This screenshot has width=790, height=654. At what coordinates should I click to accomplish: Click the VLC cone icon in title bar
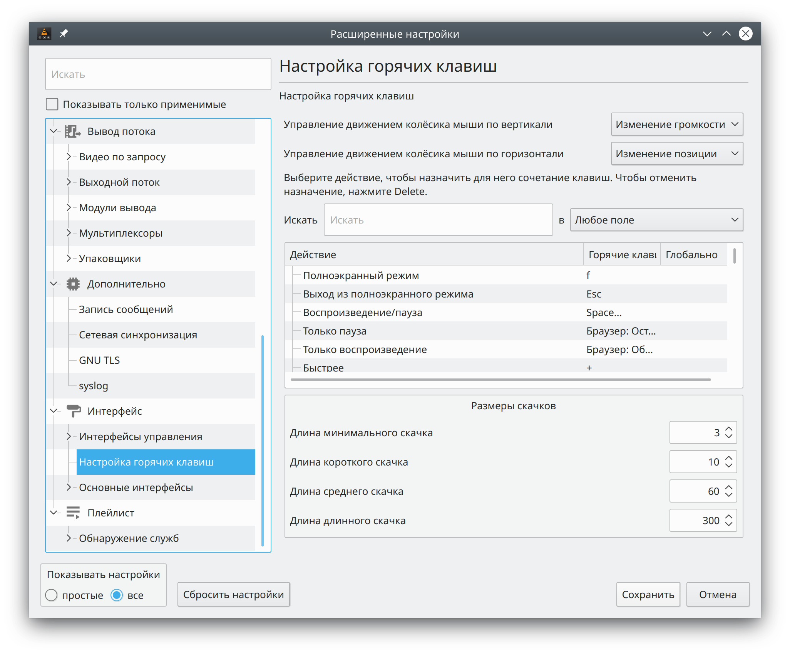44,34
